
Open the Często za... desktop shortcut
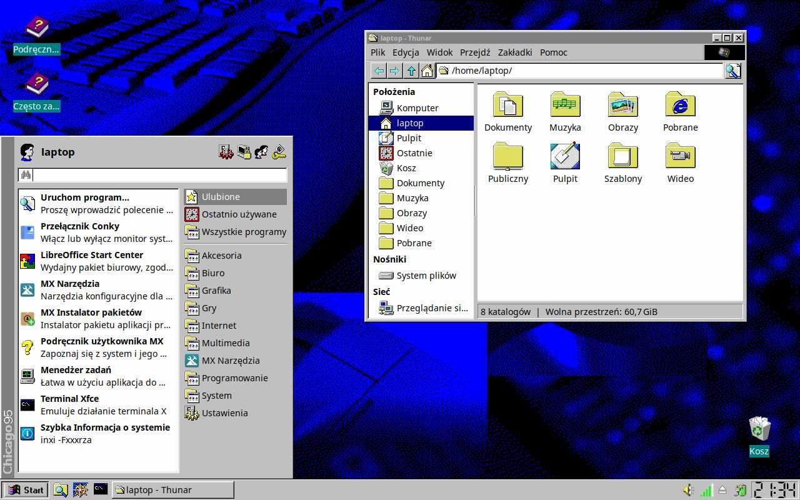37,84
